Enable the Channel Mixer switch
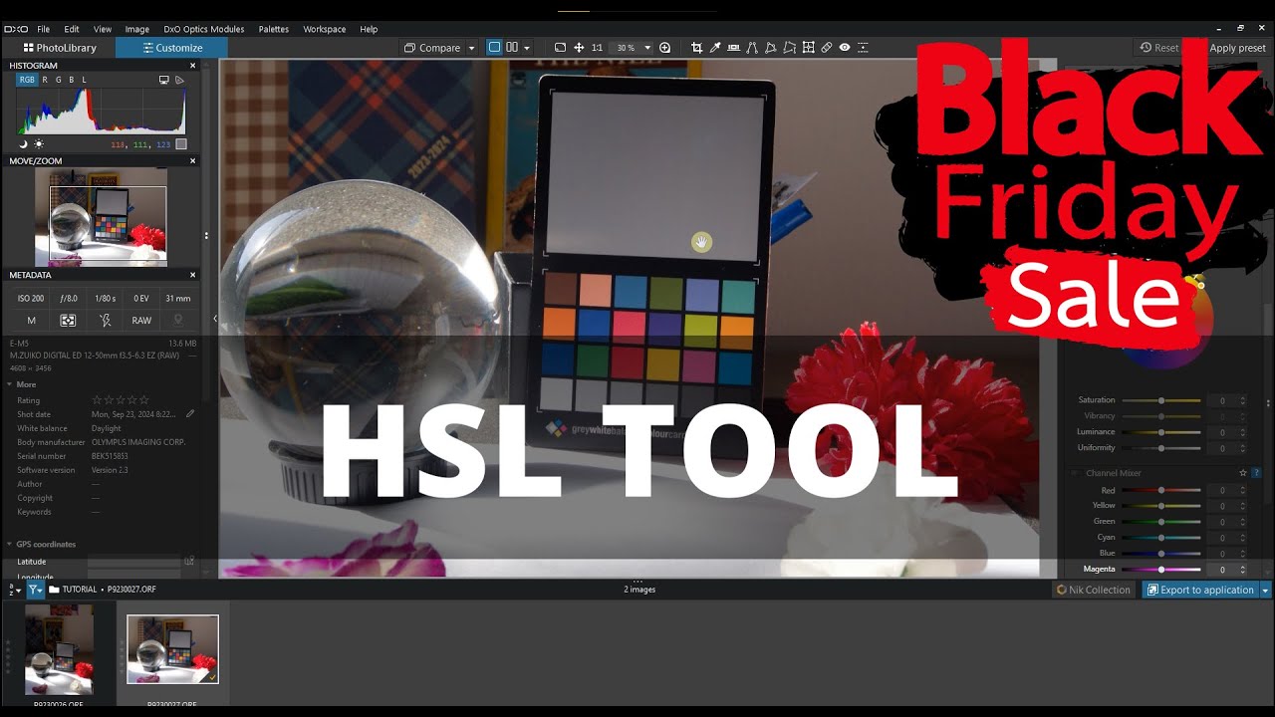Image resolution: width=1275 pixels, height=717 pixels. 1075,473
